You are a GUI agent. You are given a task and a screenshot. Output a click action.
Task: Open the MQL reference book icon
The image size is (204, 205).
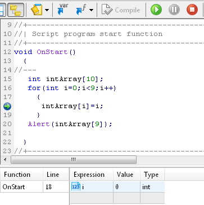(x=37, y=10)
